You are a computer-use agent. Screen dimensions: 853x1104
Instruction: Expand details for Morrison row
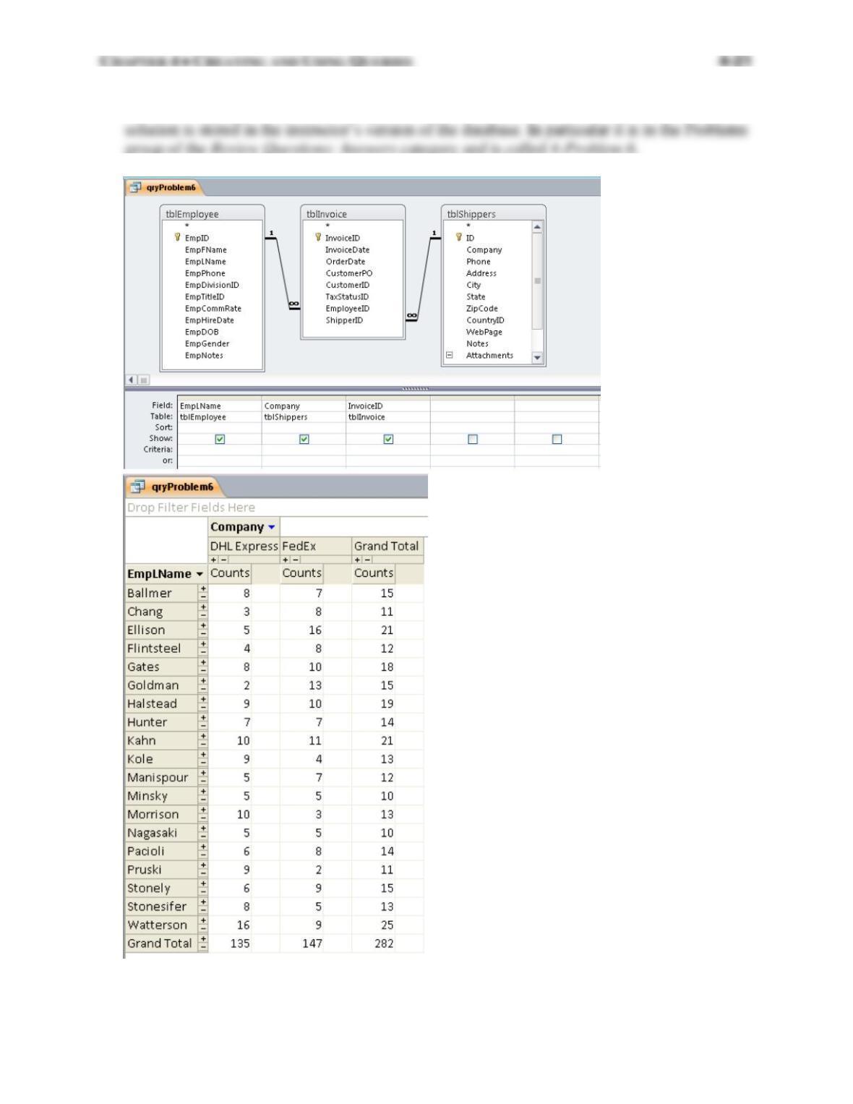(203, 810)
